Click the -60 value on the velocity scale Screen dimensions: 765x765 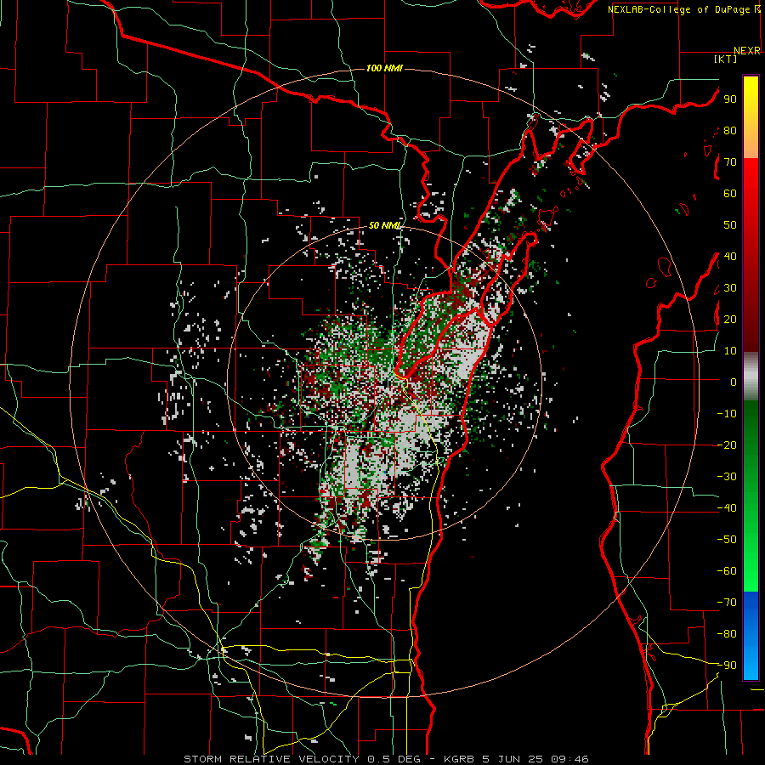click(x=727, y=571)
